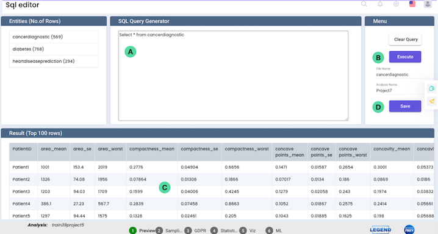Select the diabetes (768) entity
The image size is (438, 234).
54,49
